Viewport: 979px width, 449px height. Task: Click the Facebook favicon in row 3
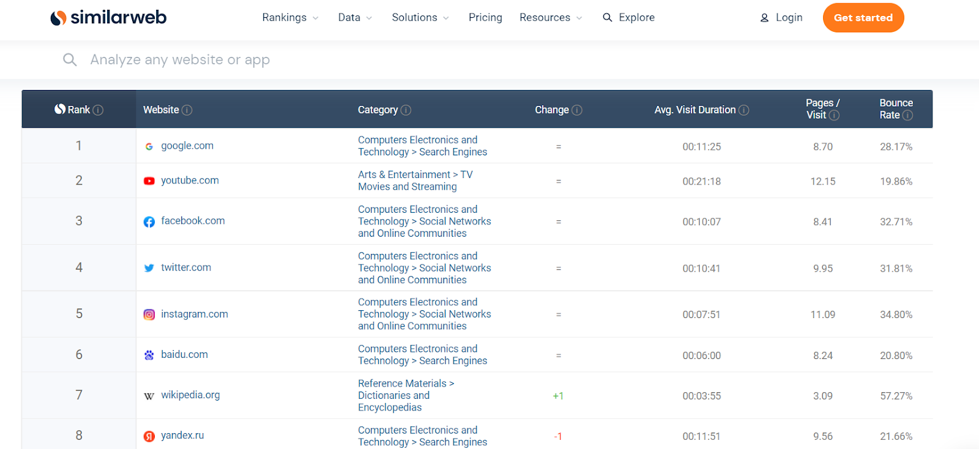click(x=149, y=221)
